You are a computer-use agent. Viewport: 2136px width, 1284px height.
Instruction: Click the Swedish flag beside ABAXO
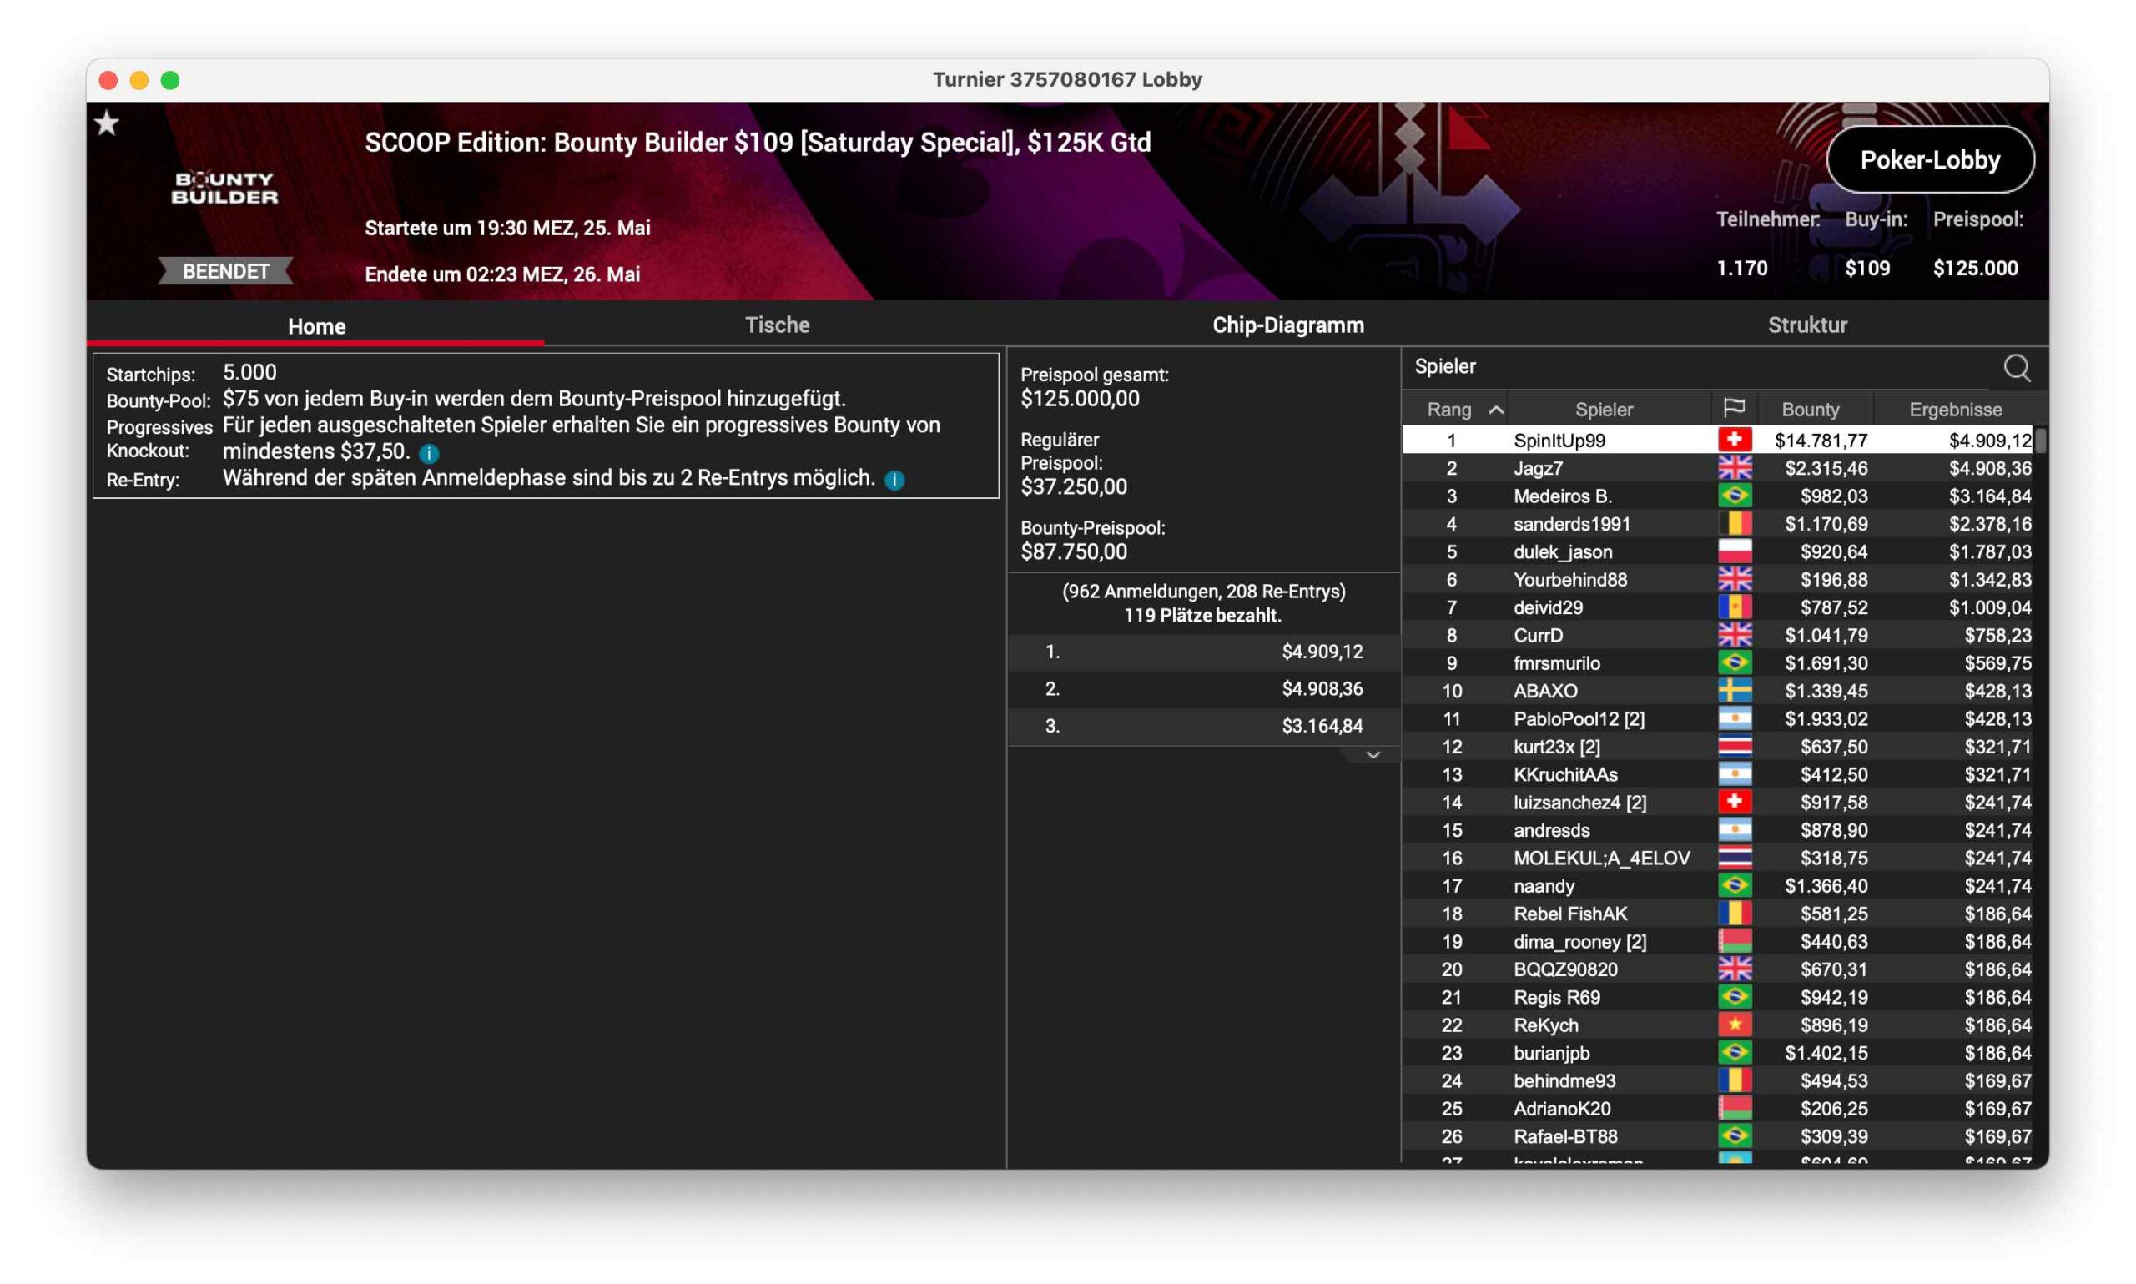click(1734, 691)
